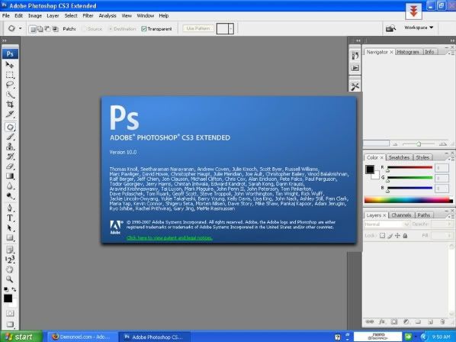
Task: Select the Quick Selection wand tool
Action: coord(10,95)
